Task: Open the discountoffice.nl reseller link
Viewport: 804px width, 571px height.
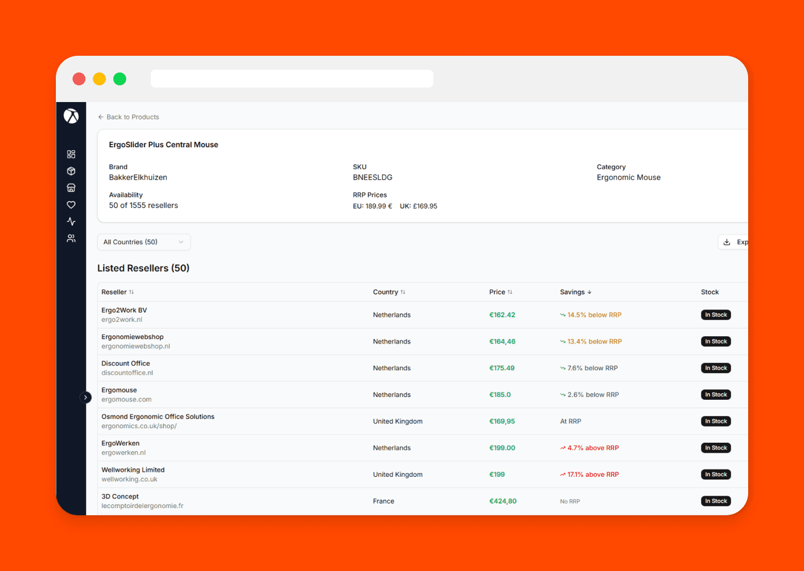Action: point(127,373)
